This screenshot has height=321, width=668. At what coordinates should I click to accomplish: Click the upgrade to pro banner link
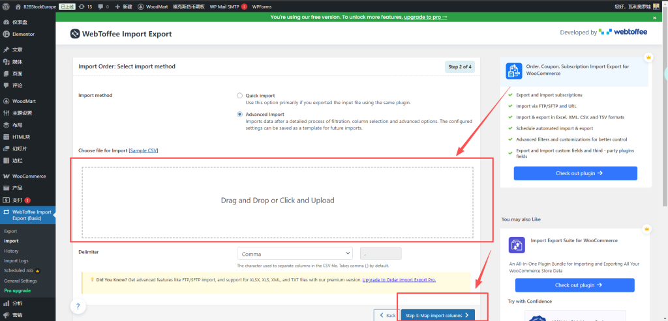coord(425,18)
